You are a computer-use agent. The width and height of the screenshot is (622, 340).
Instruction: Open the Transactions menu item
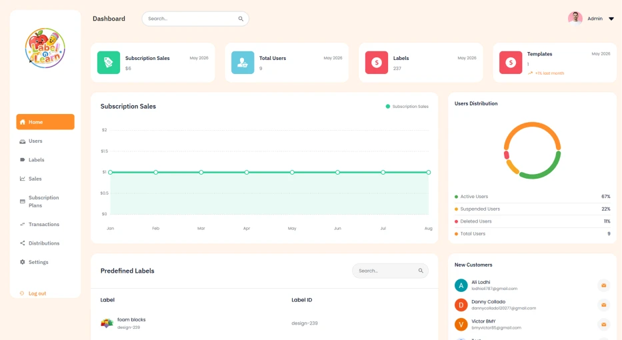pos(45,224)
